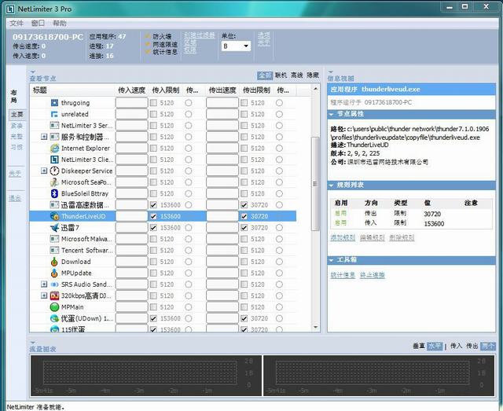This screenshot has width=503, height=411.
Task: Expand the 服务和控制器 tree node
Action: (44, 137)
